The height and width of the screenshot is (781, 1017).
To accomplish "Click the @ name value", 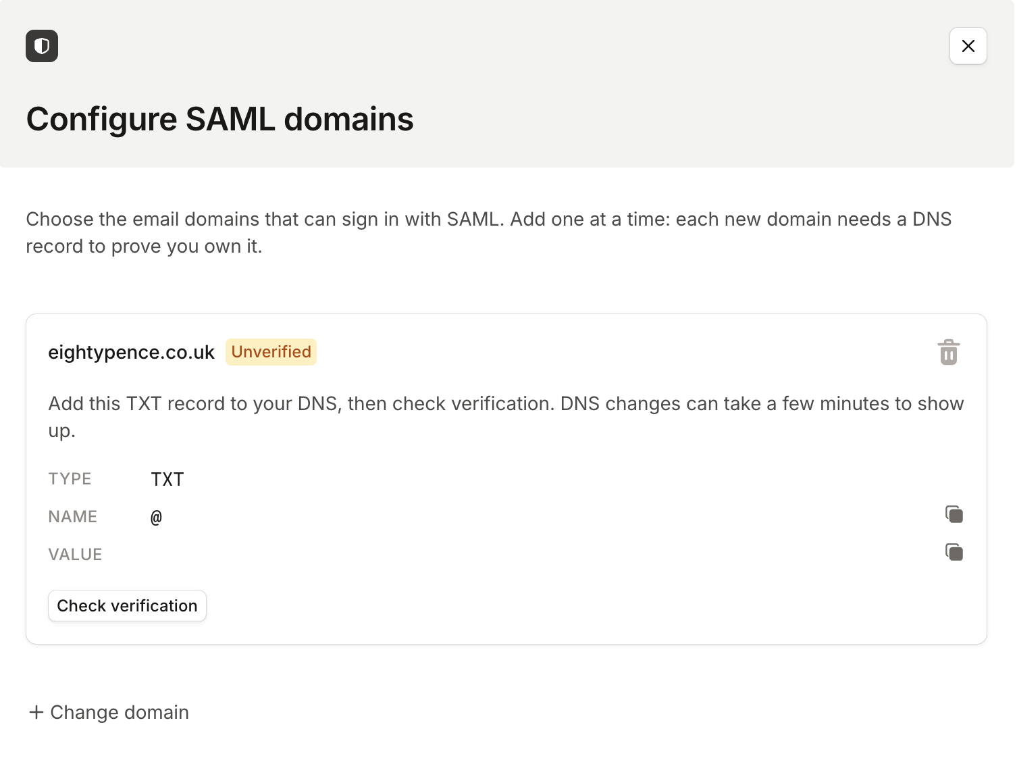I will [156, 518].
